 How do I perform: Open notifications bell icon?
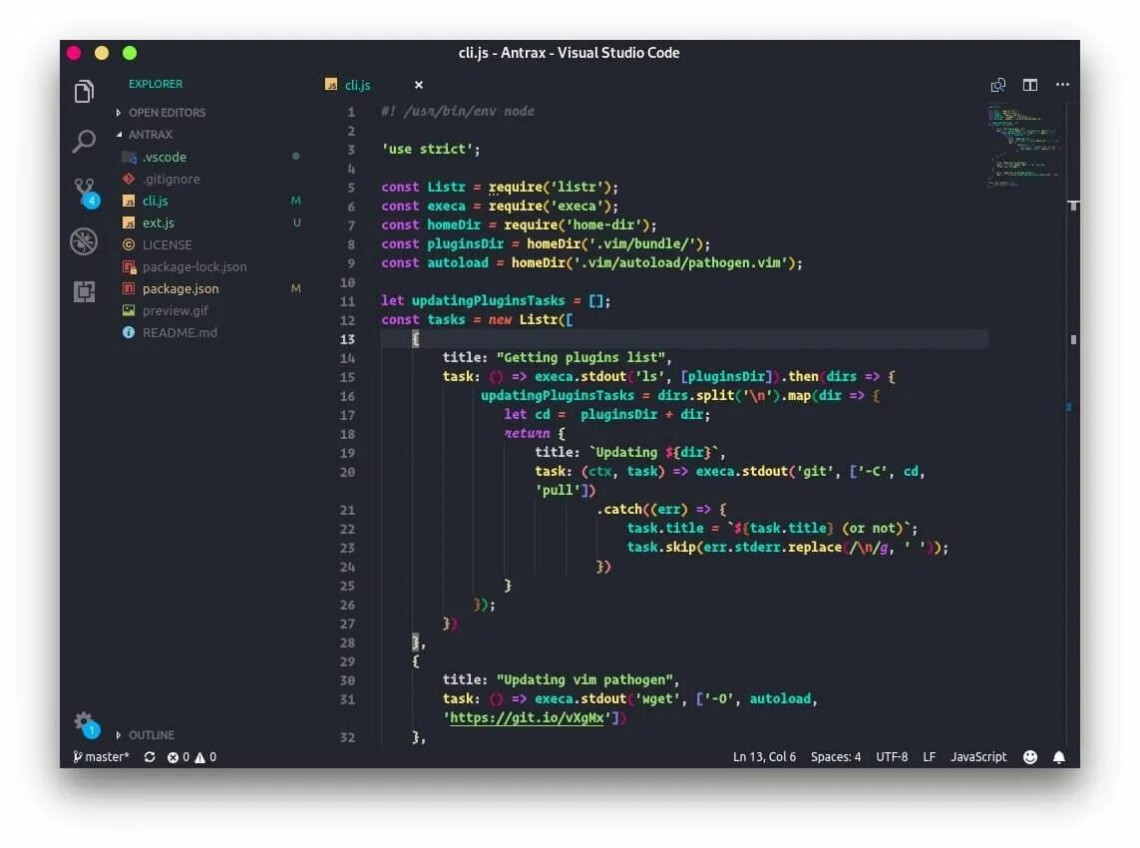click(x=1059, y=757)
